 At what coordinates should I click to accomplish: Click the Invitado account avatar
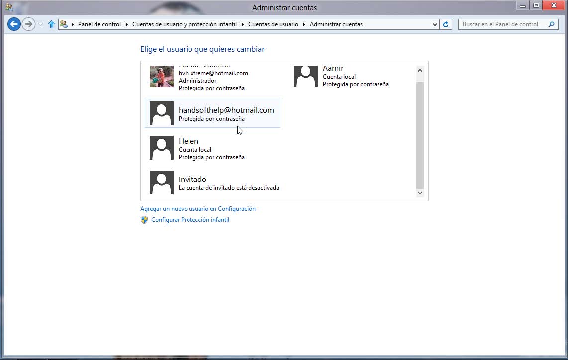pyautogui.click(x=162, y=182)
